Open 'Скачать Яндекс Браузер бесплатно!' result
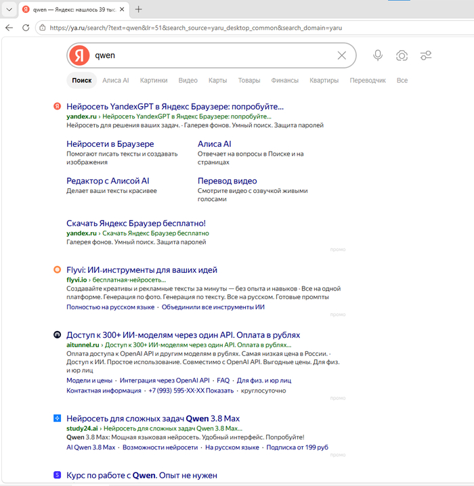The height and width of the screenshot is (486, 474). (136, 223)
